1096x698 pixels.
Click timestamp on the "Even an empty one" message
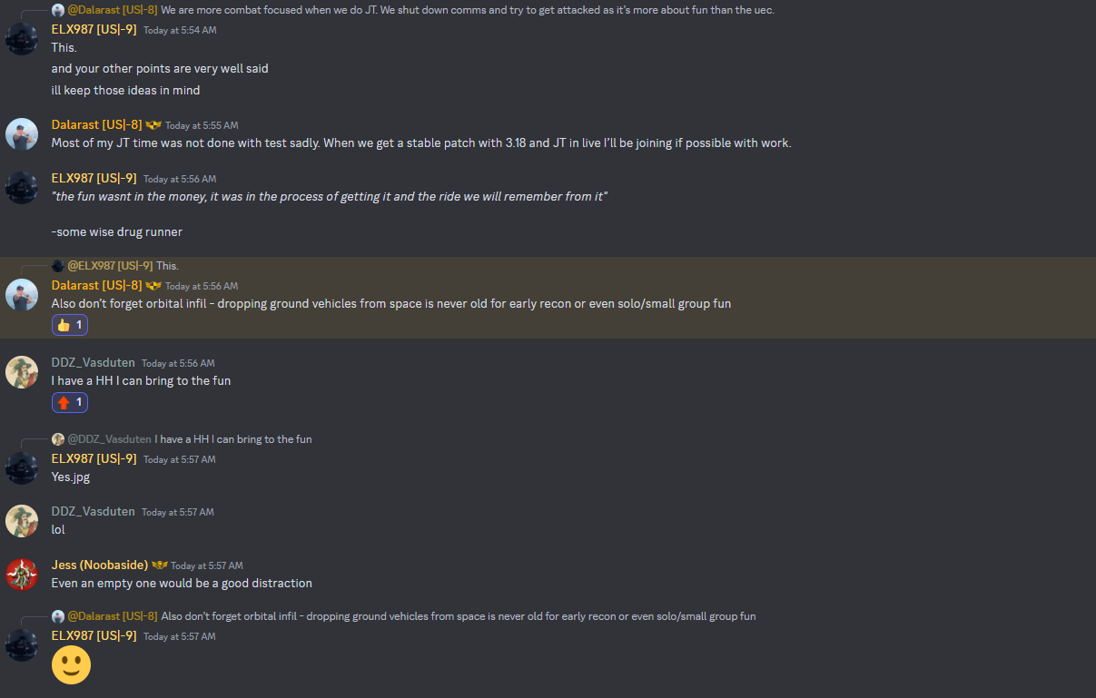point(207,565)
